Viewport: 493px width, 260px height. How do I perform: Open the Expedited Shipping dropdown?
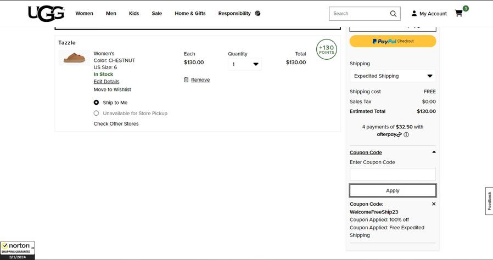(x=393, y=76)
